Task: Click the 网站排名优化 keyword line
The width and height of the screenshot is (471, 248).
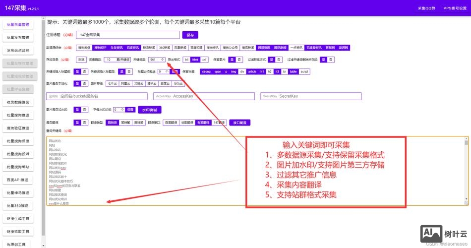Action: click(58, 154)
